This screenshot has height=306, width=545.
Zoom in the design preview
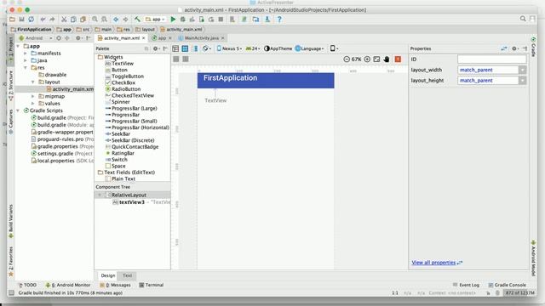click(367, 59)
